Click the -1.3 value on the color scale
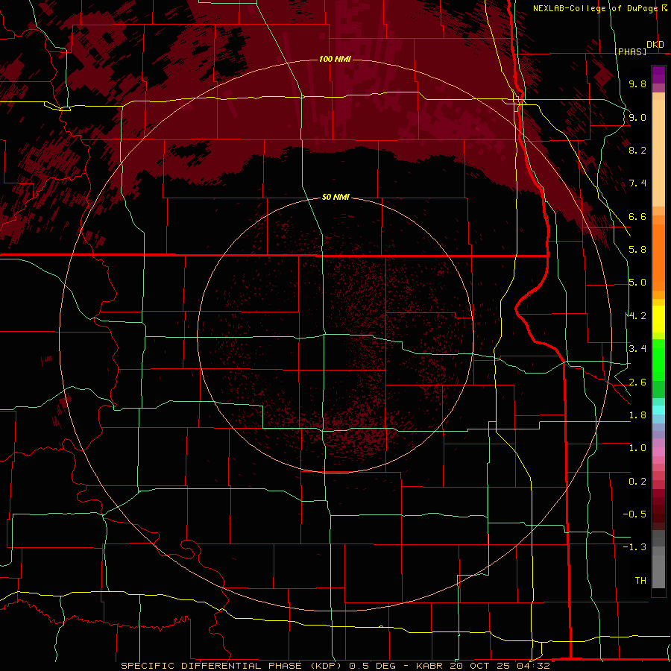Viewport: 671px width, 671px height. [634, 547]
